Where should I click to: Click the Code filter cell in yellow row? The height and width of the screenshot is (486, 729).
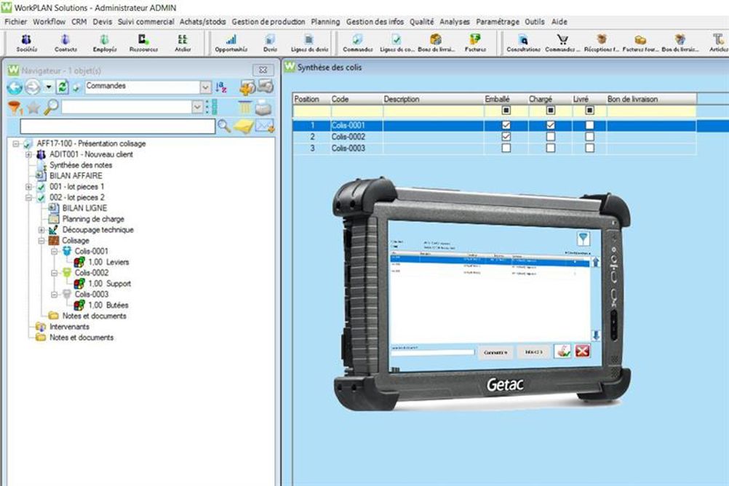pyautogui.click(x=356, y=111)
